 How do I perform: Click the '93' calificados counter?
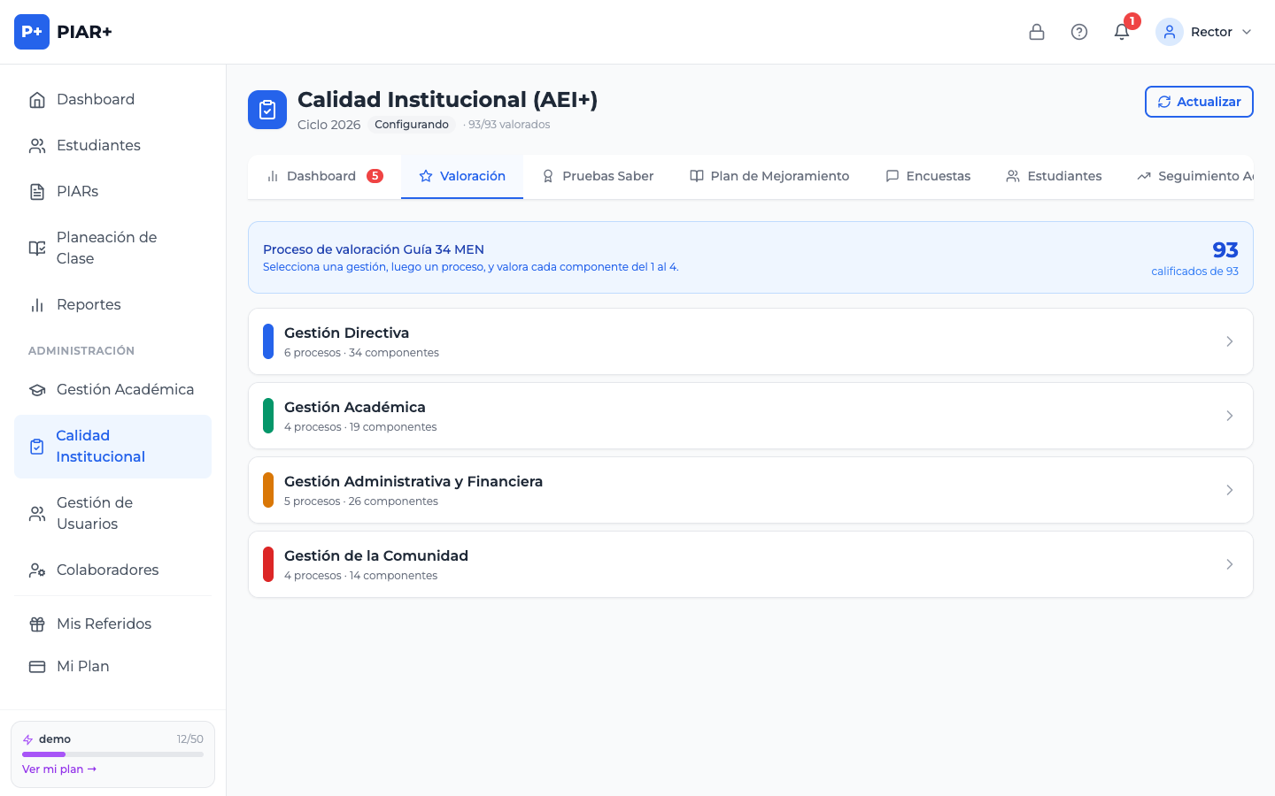coord(1225,250)
